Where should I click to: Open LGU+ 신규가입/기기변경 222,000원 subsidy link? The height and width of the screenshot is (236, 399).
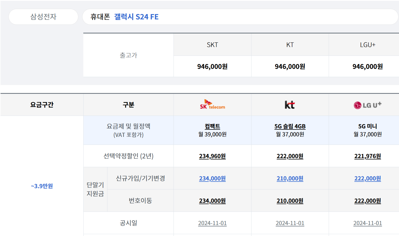(x=367, y=178)
